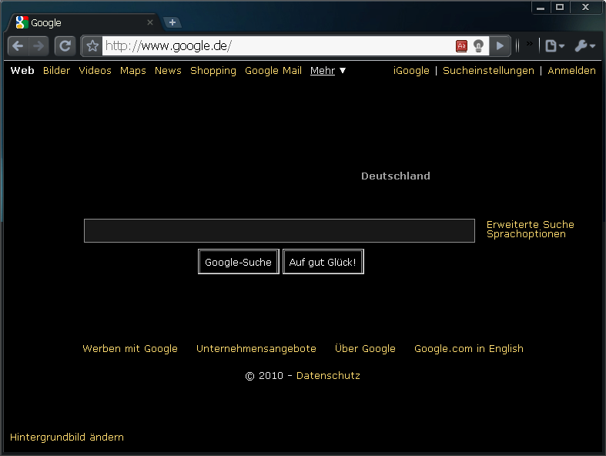Open Google Mail link

[x=273, y=71]
